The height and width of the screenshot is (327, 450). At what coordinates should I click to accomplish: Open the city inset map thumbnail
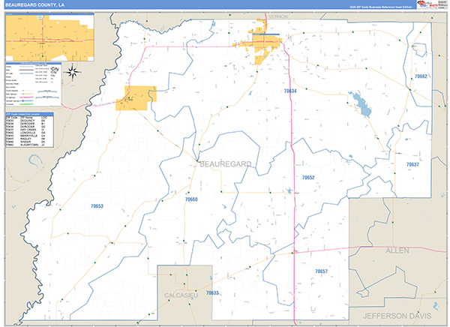click(x=49, y=37)
